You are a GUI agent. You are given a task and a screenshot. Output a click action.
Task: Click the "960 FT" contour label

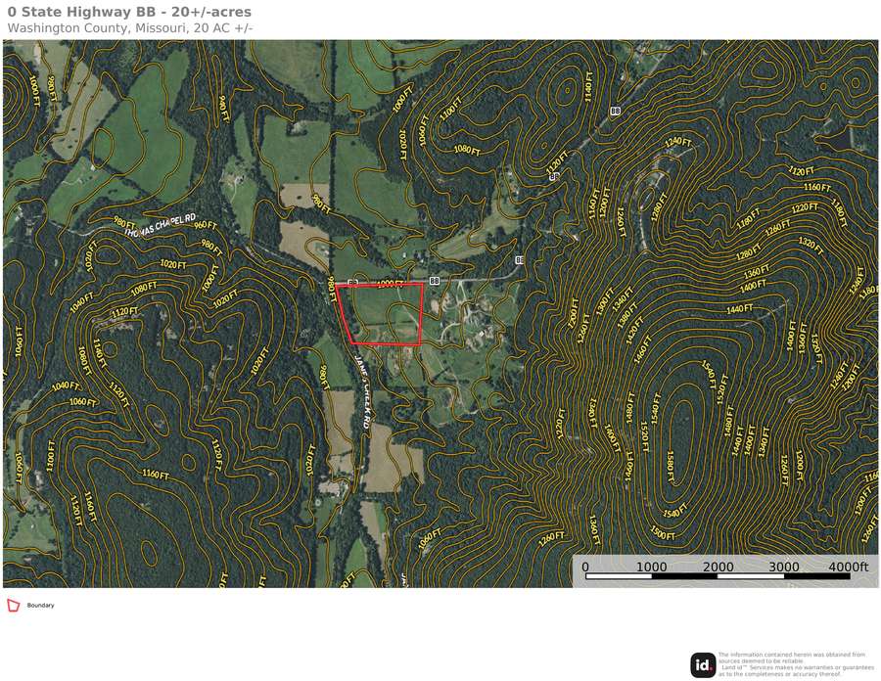206,225
